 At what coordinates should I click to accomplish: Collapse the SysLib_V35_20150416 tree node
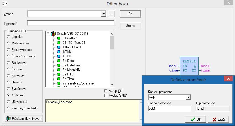48,34
